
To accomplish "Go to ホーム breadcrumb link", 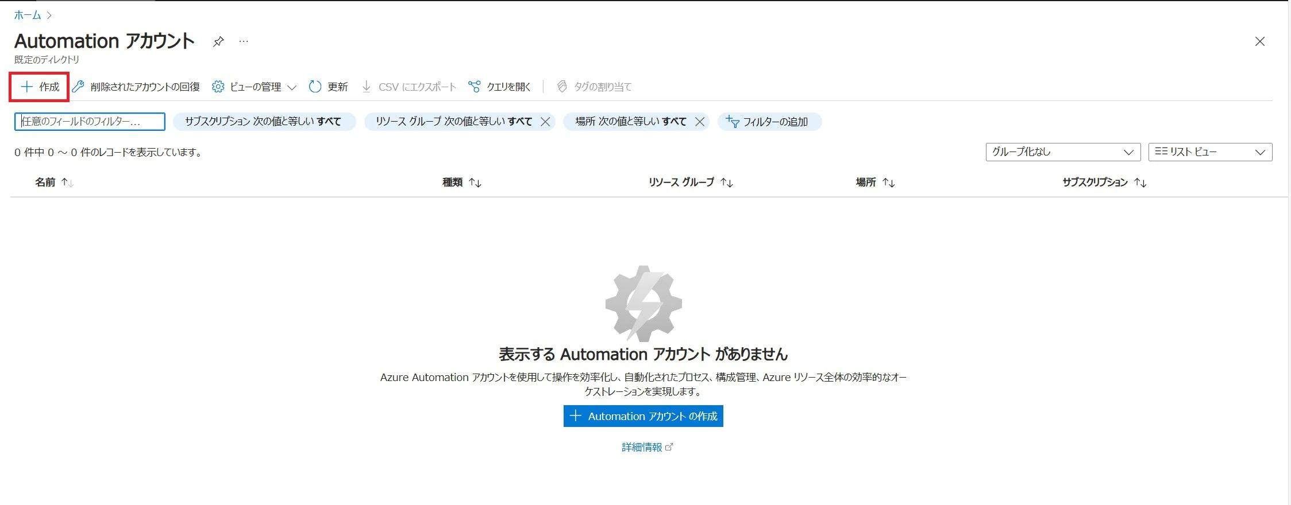I will click(28, 15).
